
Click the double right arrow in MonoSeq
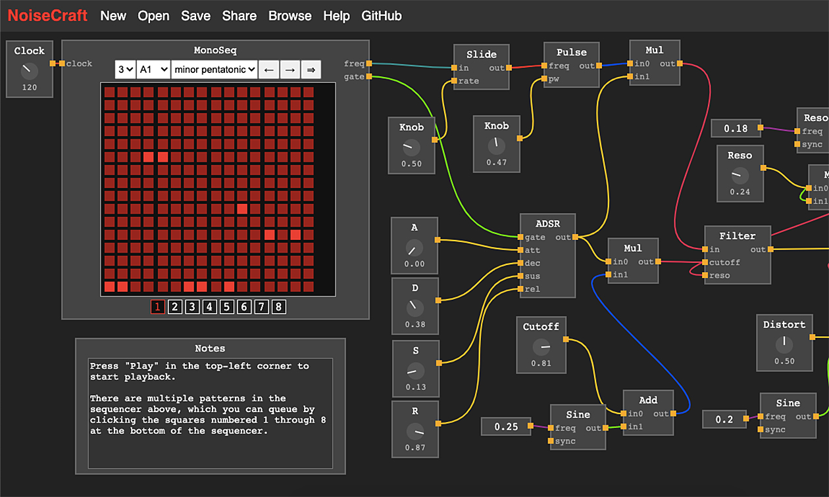pos(311,70)
